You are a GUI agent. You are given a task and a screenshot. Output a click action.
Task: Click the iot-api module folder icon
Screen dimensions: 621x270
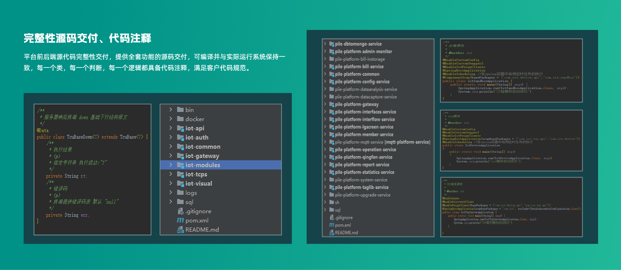click(180, 128)
